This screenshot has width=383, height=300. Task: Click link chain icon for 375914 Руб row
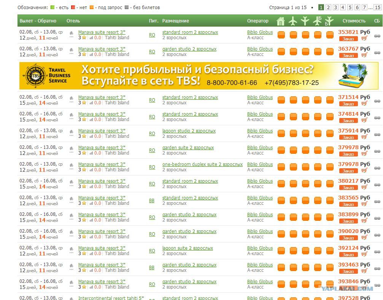377,134
